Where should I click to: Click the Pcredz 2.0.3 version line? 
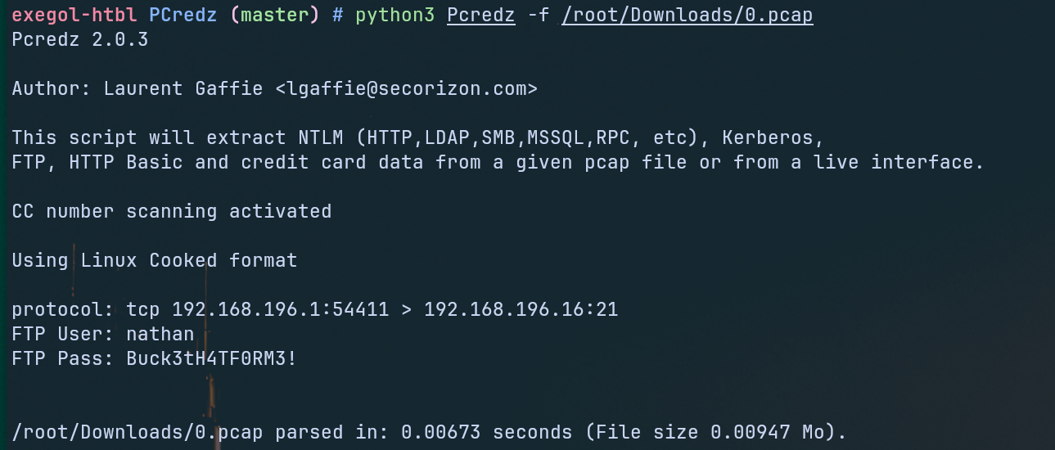point(80,39)
